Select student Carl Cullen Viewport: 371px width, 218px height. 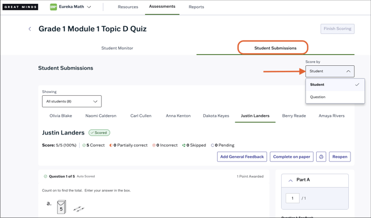click(141, 116)
